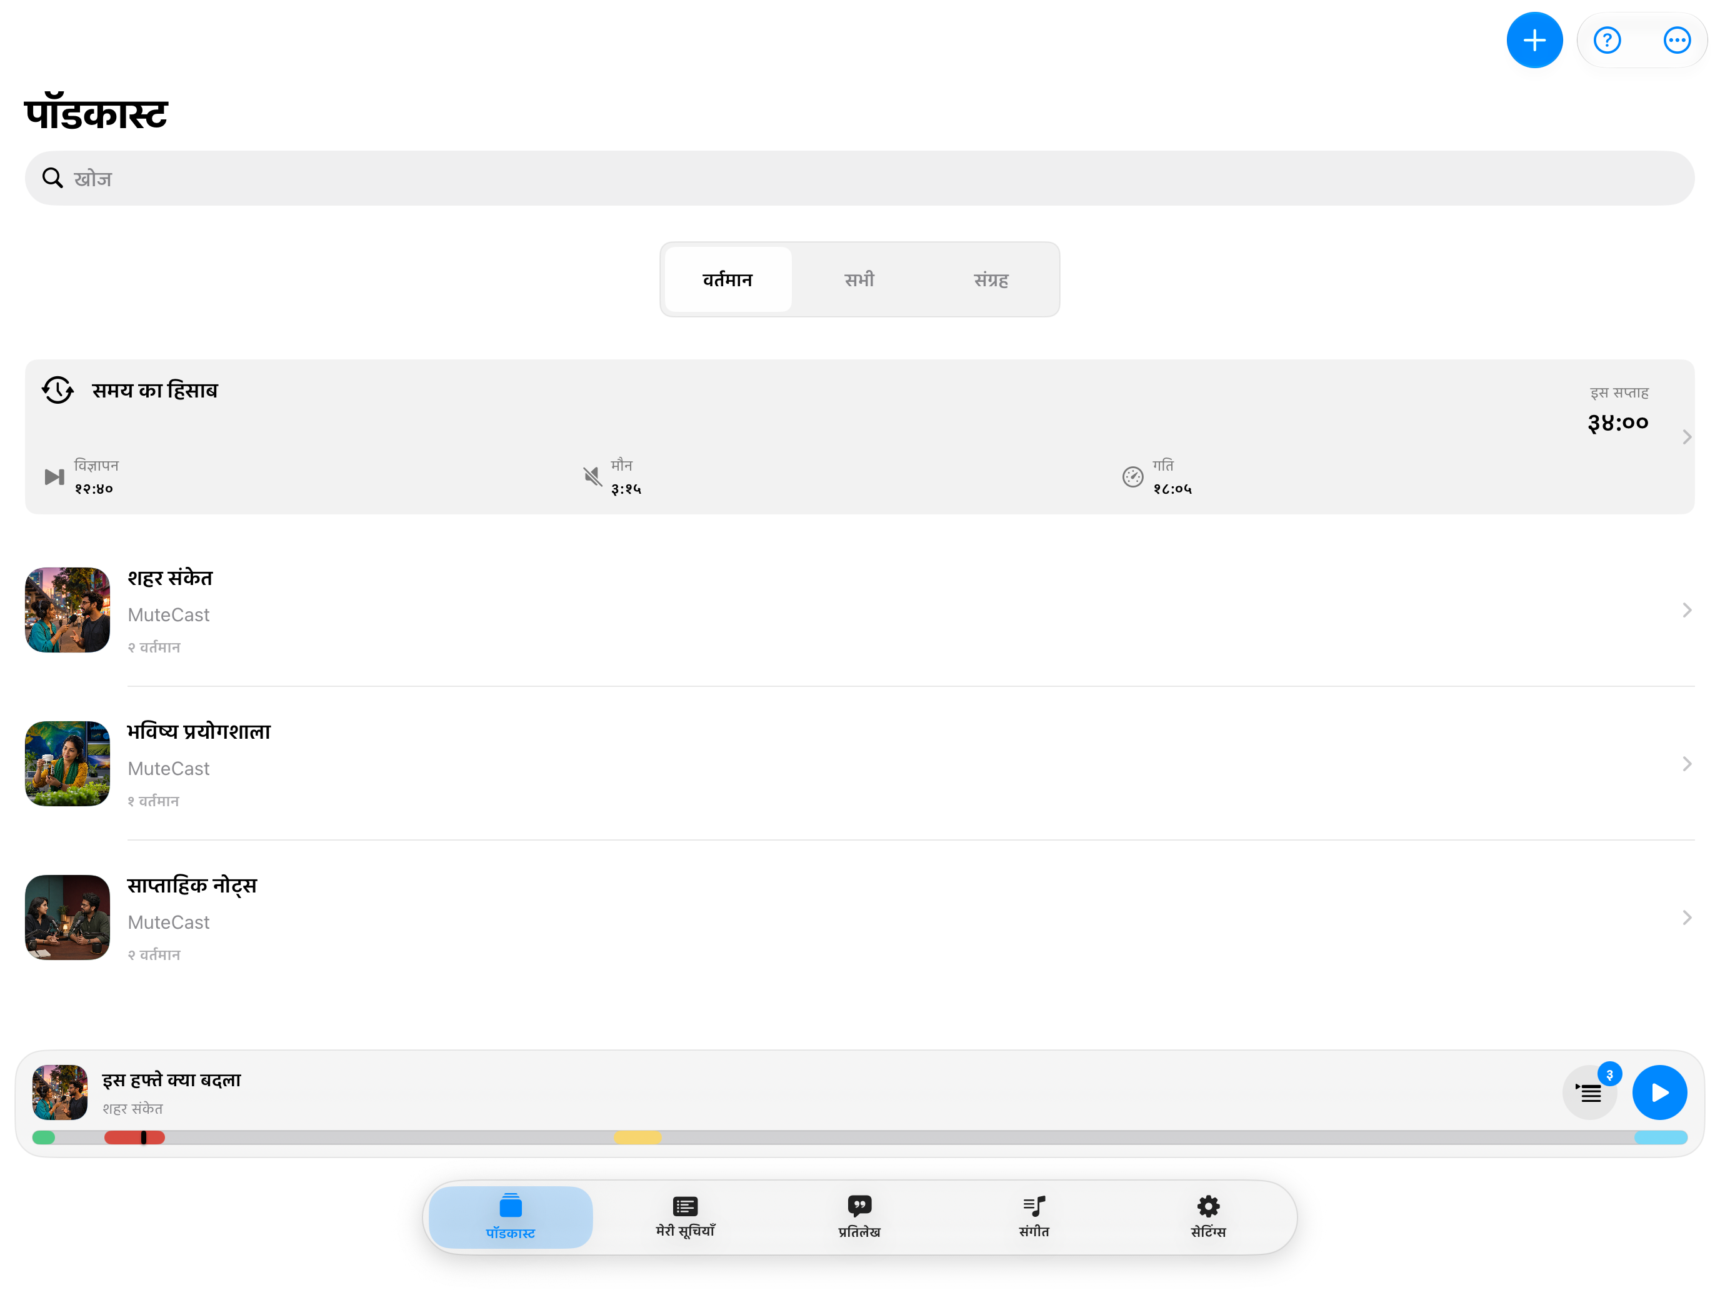Open साप्ताहिक नोट्स row chevron
The width and height of the screenshot is (1720, 1290).
pos(1686,917)
